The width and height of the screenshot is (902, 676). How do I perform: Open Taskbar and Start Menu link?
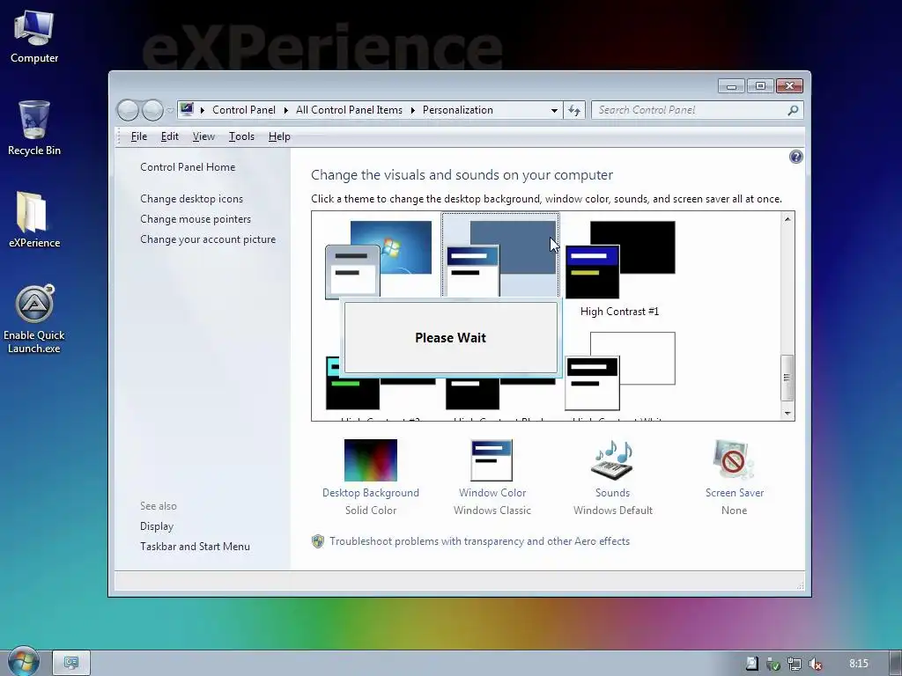point(195,546)
